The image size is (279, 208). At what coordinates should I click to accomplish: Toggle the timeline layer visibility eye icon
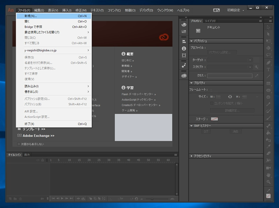tap(38, 160)
